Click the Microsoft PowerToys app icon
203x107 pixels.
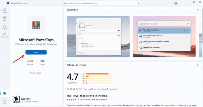coord(36,25)
